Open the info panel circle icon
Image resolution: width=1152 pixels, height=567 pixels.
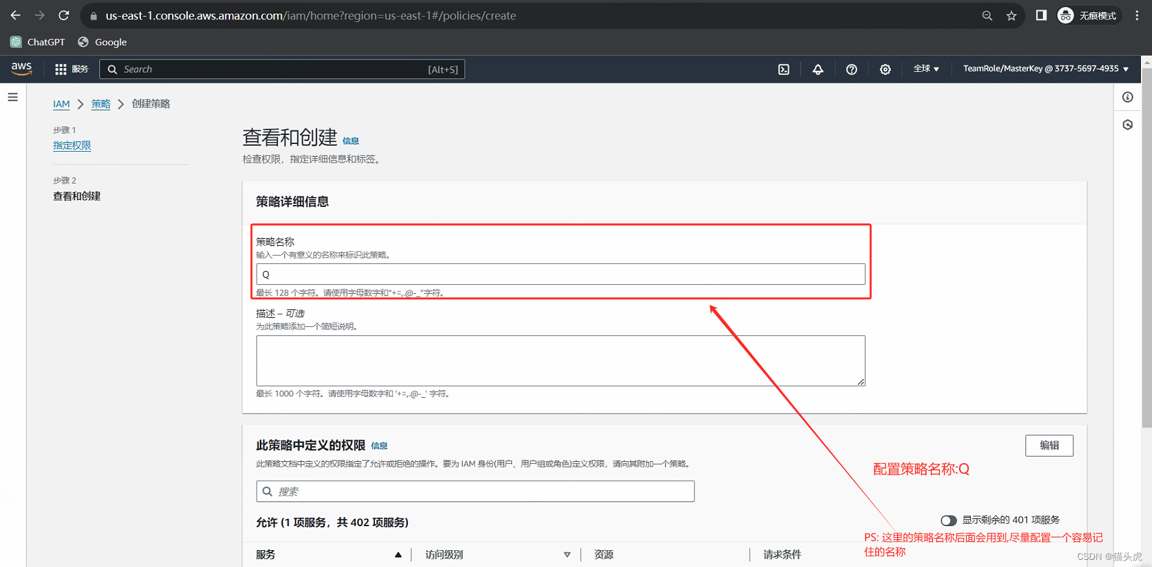tap(1127, 97)
